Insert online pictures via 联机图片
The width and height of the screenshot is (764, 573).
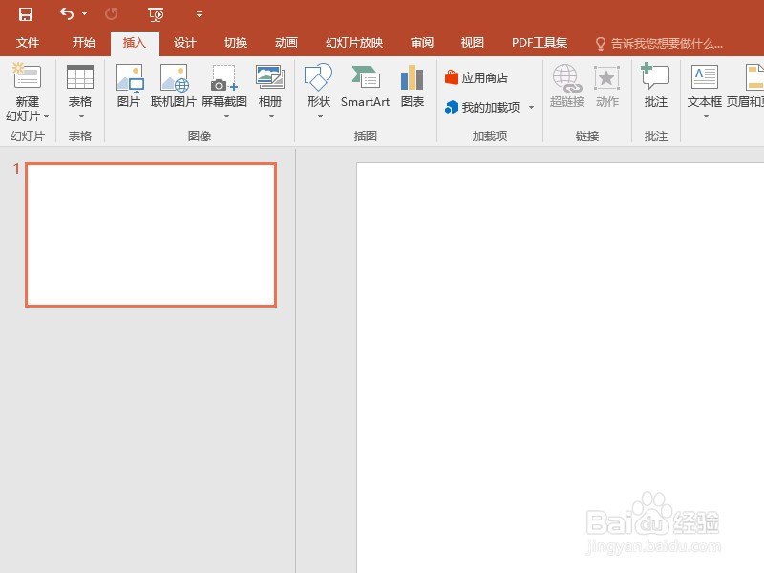coord(174,86)
